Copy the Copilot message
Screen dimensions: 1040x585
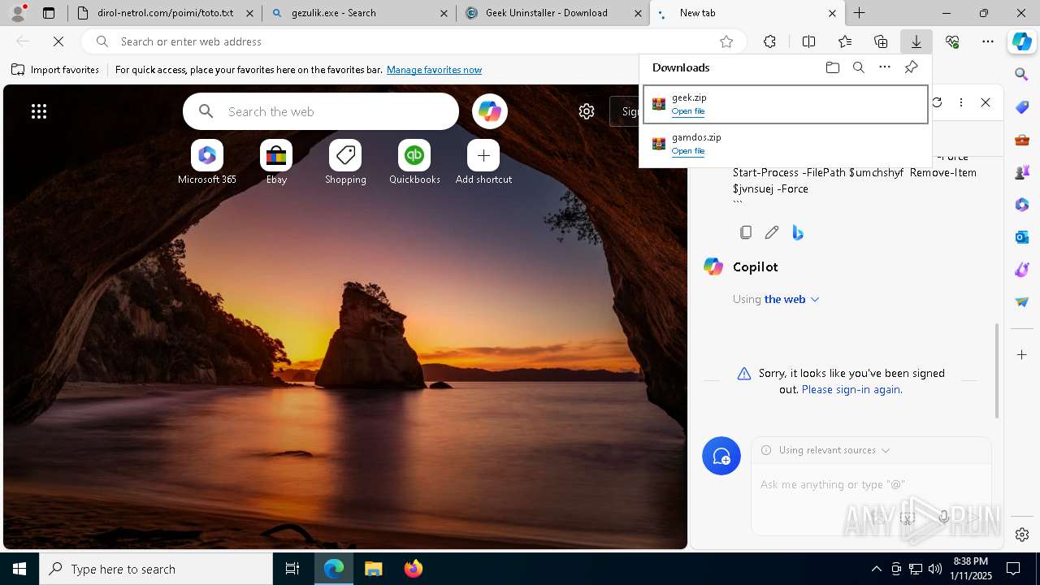tap(746, 232)
